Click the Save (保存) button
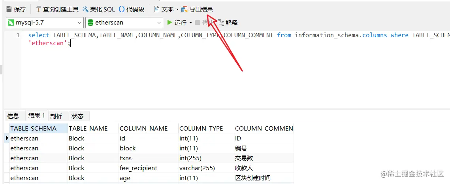The width and height of the screenshot is (450, 184). pyautogui.click(x=16, y=9)
